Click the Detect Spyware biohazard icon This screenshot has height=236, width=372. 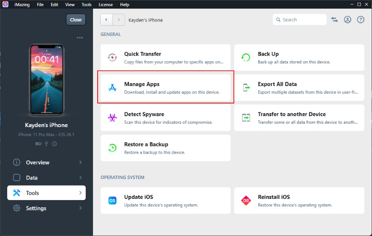[112, 118]
